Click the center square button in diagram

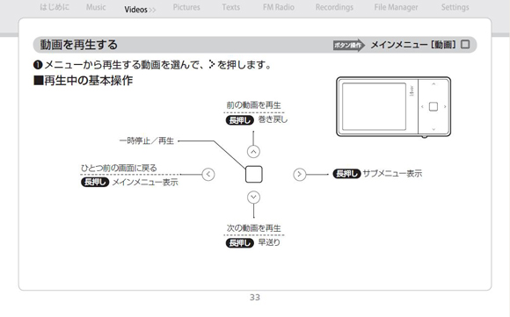click(x=254, y=175)
